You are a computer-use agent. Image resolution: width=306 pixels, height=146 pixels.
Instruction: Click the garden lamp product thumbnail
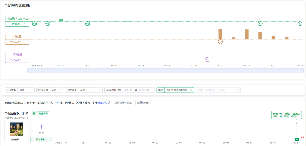tap(17, 129)
